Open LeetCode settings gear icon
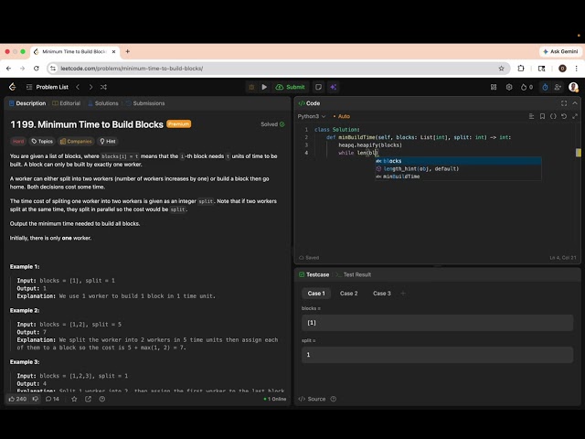Image resolution: width=585 pixels, height=439 pixels. click(x=509, y=87)
